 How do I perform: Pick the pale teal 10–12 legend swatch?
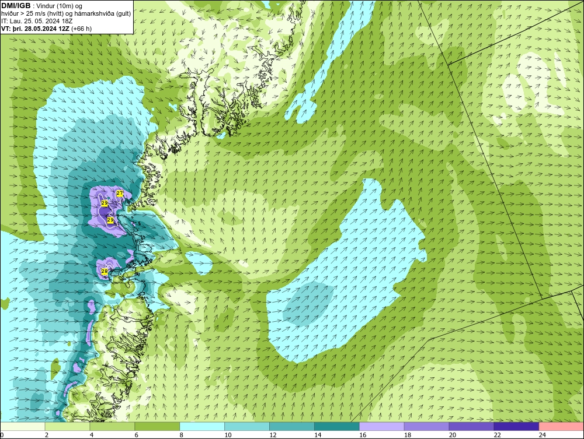(x=247, y=426)
